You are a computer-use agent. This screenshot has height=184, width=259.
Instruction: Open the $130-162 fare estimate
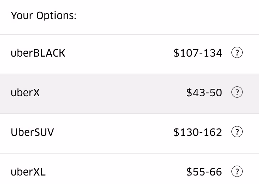(x=198, y=132)
